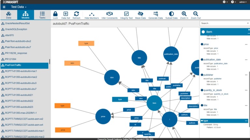Screen dimensions: 250x140
Task: Click the Generate Data icon
Action: 155,14
